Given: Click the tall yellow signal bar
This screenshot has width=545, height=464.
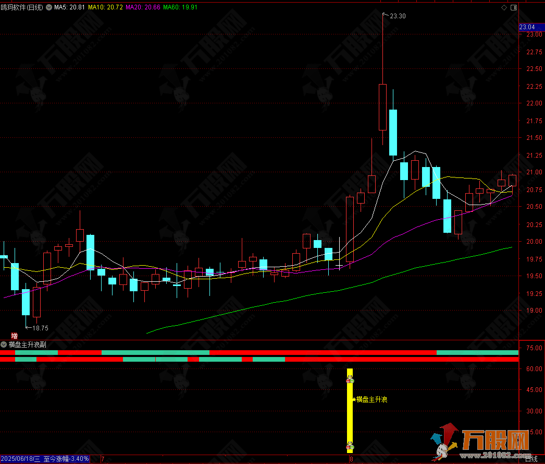Looking at the screenshot, I should [x=350, y=418].
